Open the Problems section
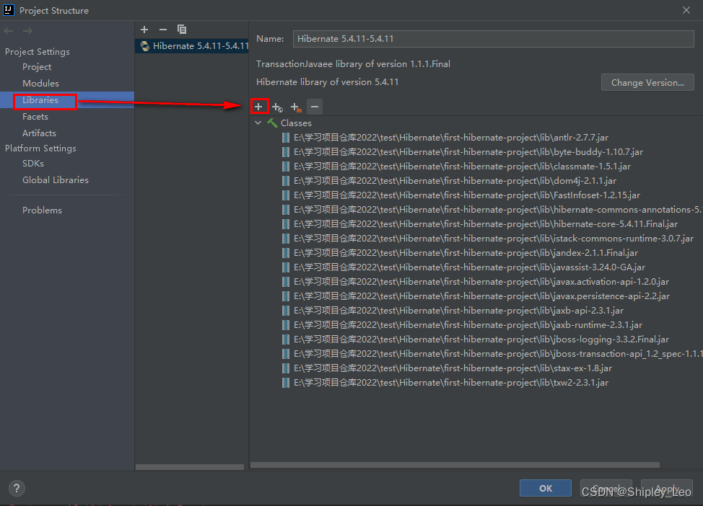This screenshot has height=506, width=703. coord(42,210)
